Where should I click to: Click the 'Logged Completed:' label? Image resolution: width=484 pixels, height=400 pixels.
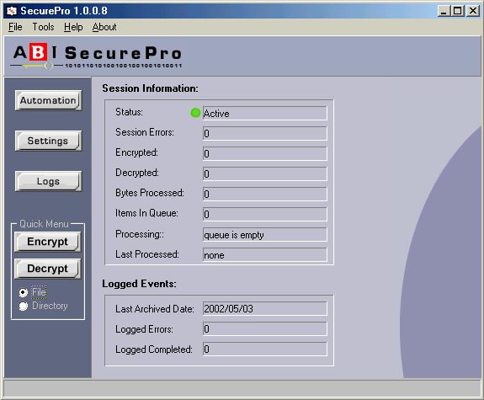click(x=154, y=349)
